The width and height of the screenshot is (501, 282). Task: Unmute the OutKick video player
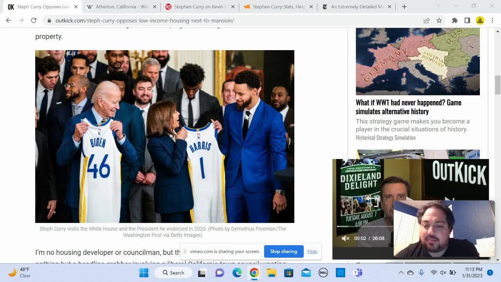pos(345,238)
